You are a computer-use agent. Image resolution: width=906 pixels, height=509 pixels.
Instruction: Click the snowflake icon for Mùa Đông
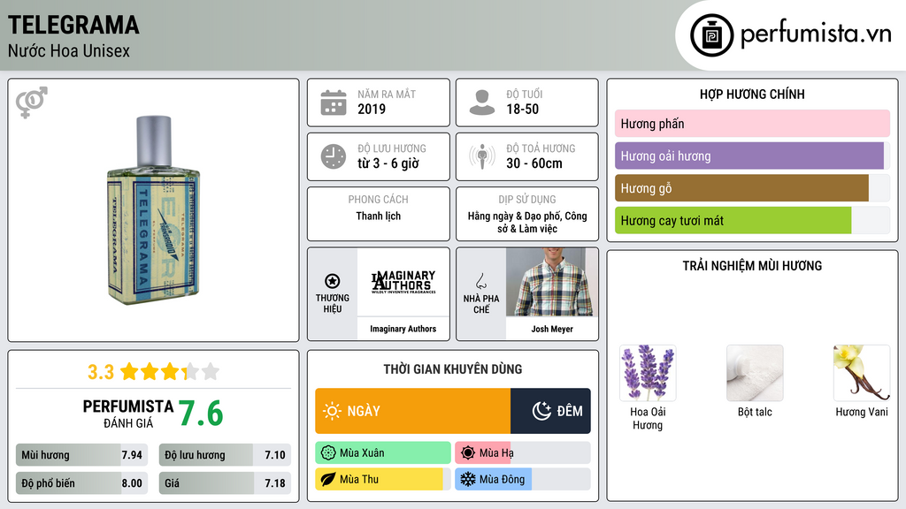[468, 480]
